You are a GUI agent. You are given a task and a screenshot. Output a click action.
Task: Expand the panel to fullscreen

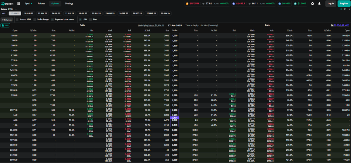click(x=345, y=9)
